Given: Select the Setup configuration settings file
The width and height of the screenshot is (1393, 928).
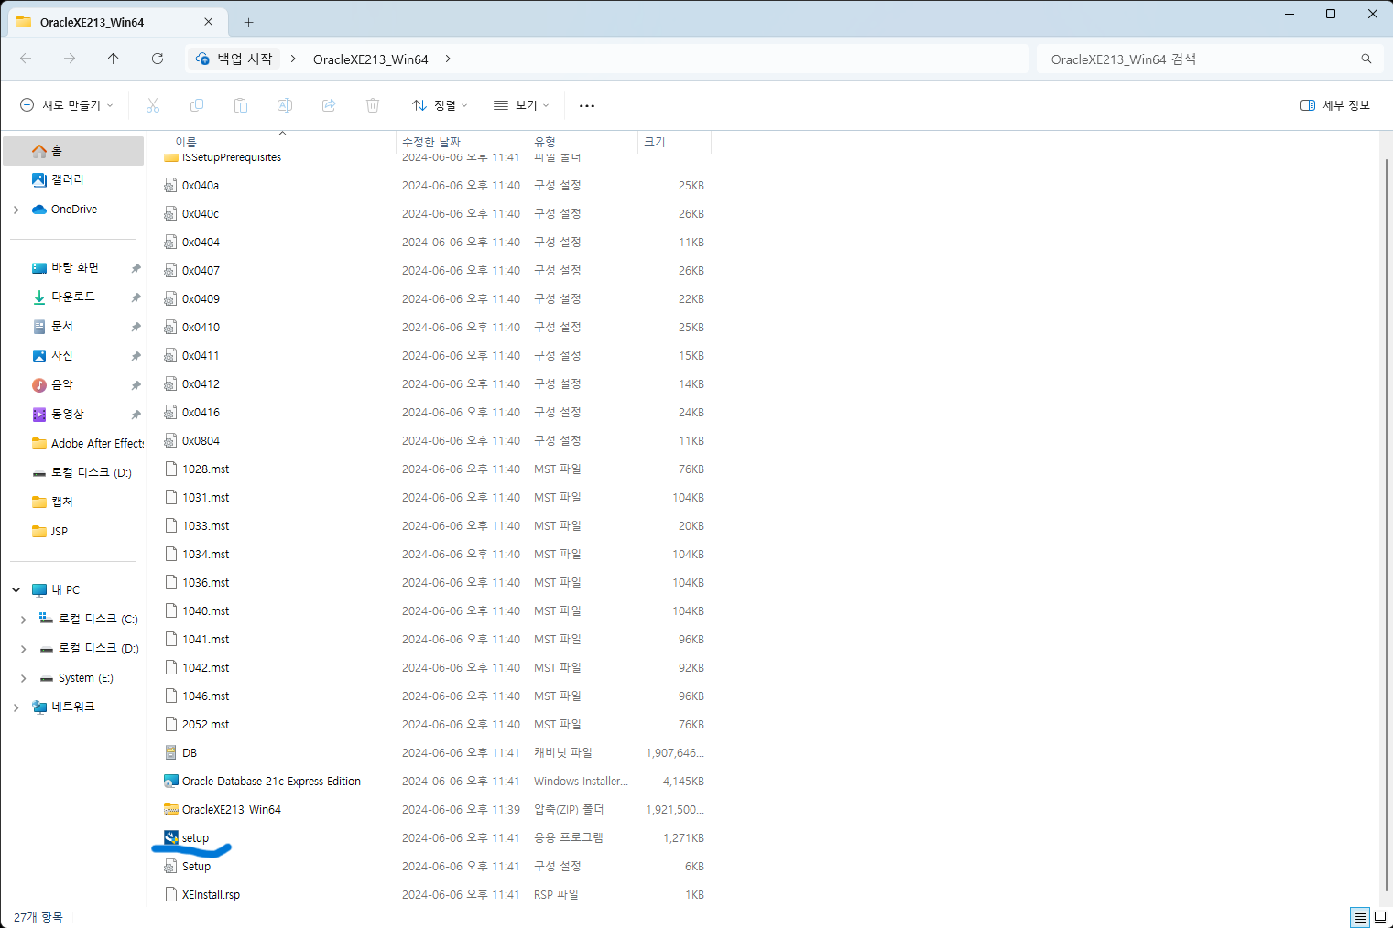Looking at the screenshot, I should point(435,866).
